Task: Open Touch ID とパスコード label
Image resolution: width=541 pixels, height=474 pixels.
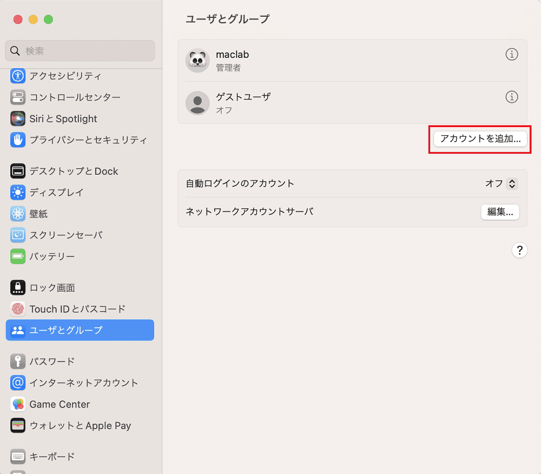Action: click(x=77, y=309)
